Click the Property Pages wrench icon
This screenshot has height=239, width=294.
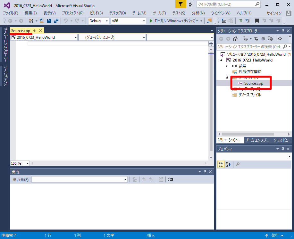(x=238, y=164)
